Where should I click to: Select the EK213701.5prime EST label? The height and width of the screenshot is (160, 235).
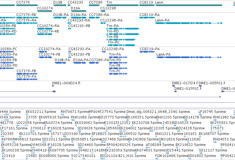(34, 134)
